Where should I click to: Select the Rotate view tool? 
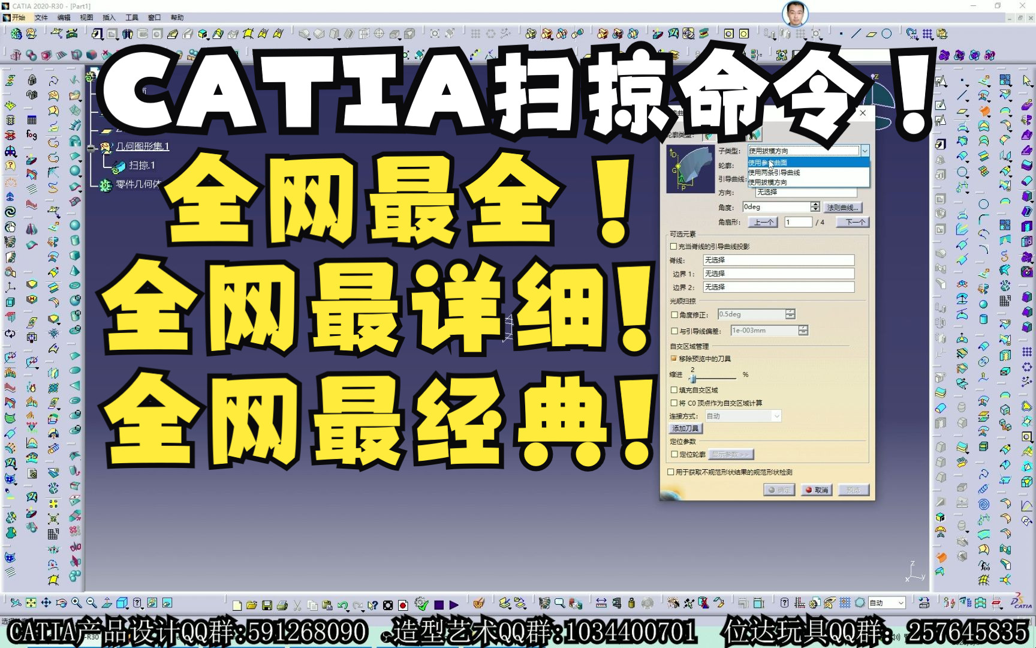pyautogui.click(x=61, y=603)
